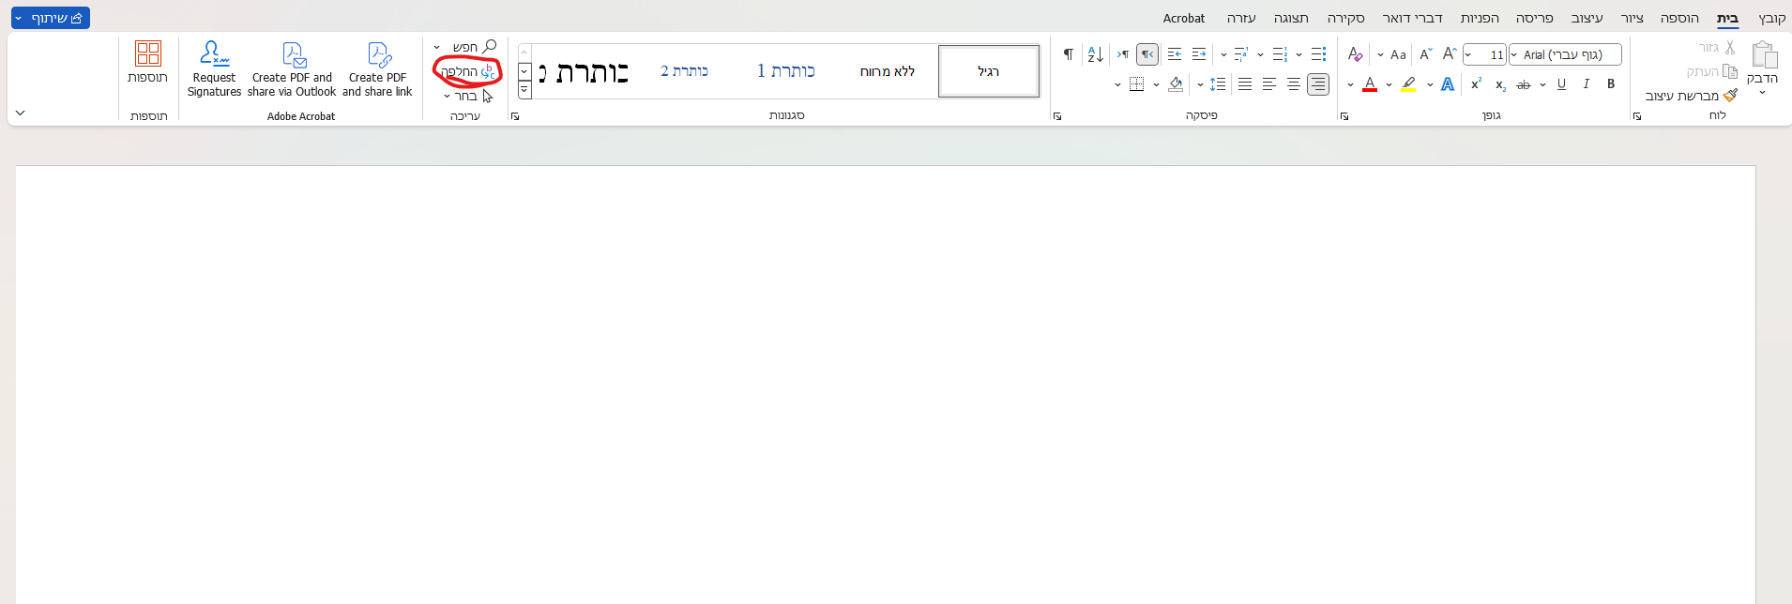Open the Add-ins (תוספות) button
This screenshot has height=604, width=1792.
[x=148, y=62]
